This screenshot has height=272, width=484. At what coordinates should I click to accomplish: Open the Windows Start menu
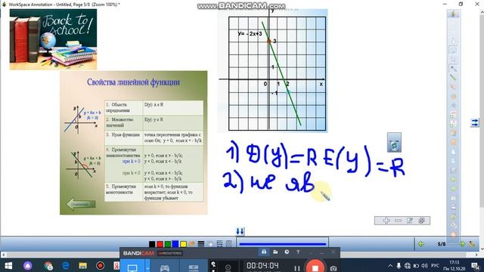(8, 266)
